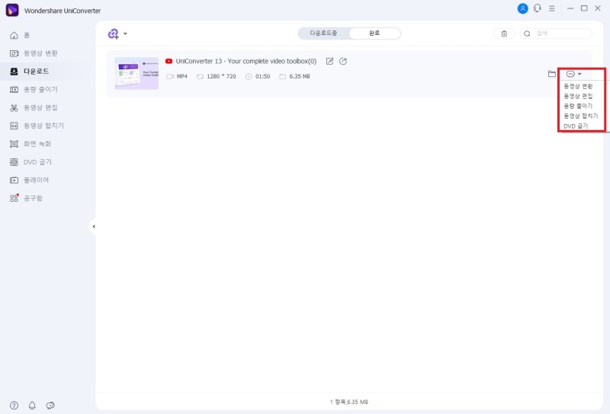
Task: Open 용량 줄이기 in the left sidebar
Action: point(34,89)
